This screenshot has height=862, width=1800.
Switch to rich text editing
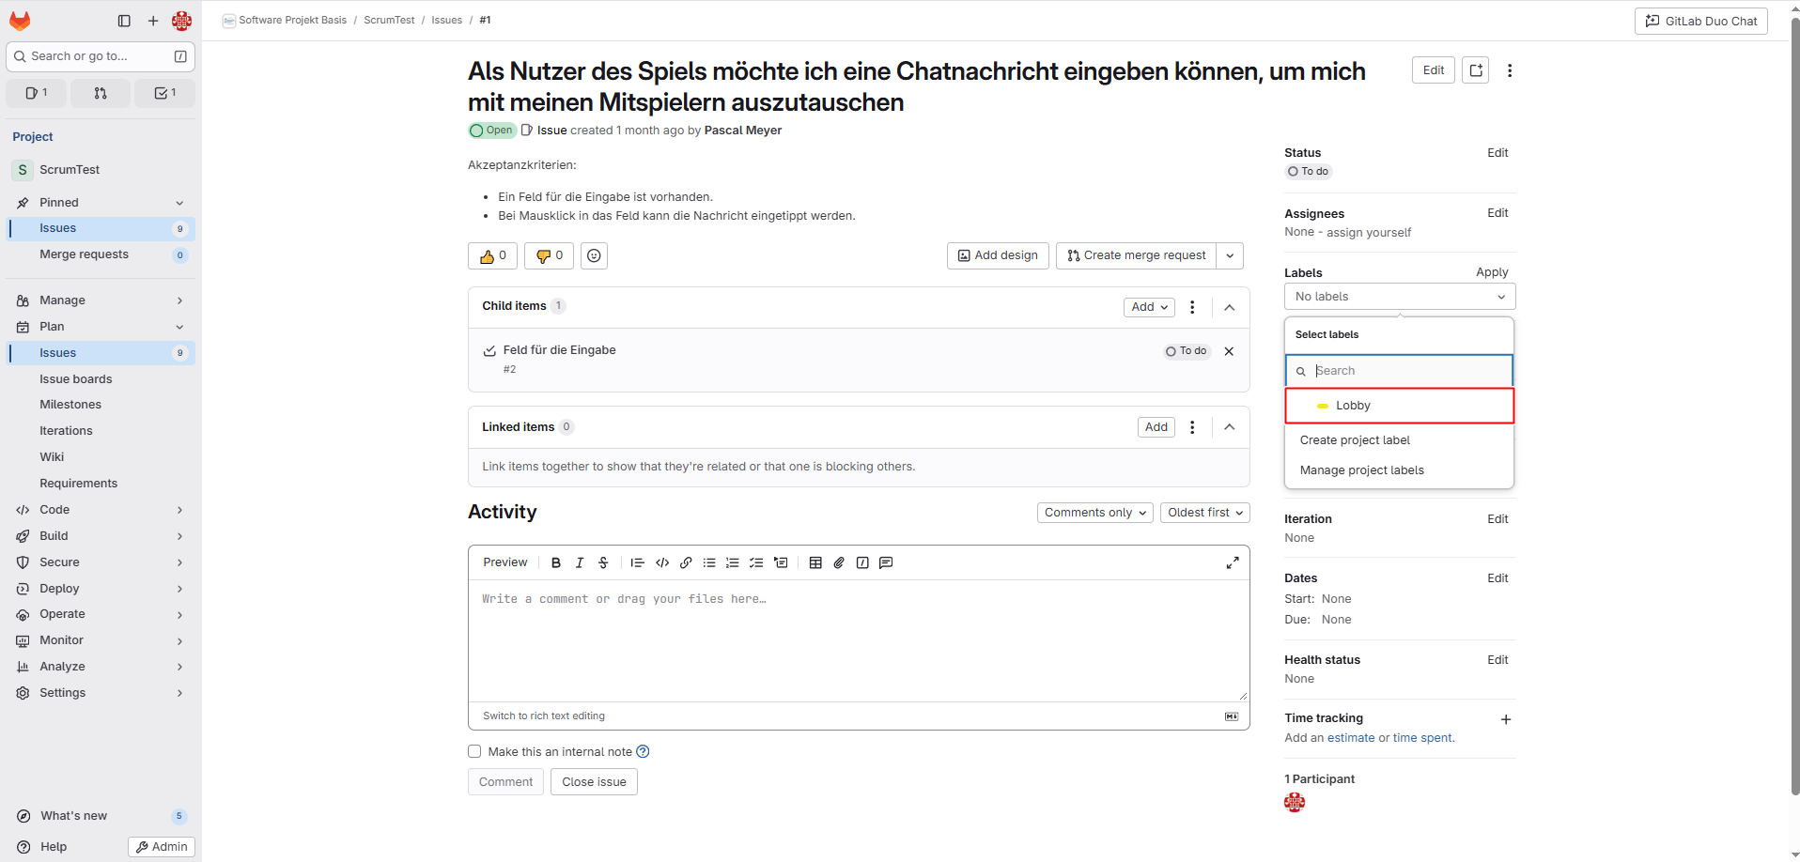click(x=543, y=716)
